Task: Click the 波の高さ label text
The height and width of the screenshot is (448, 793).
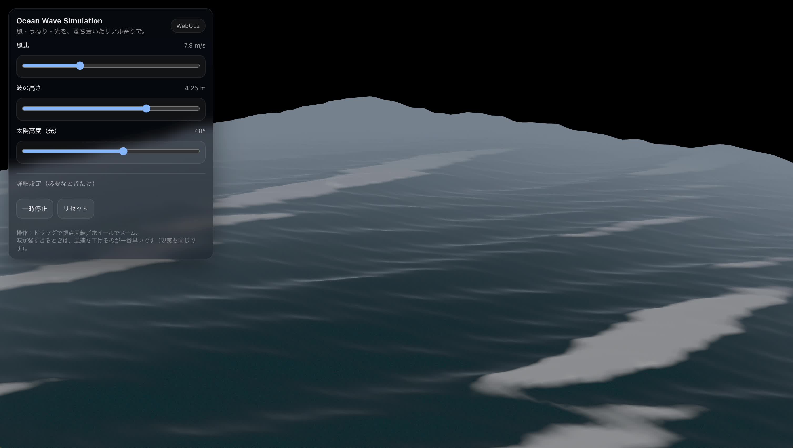Action: 29,88
